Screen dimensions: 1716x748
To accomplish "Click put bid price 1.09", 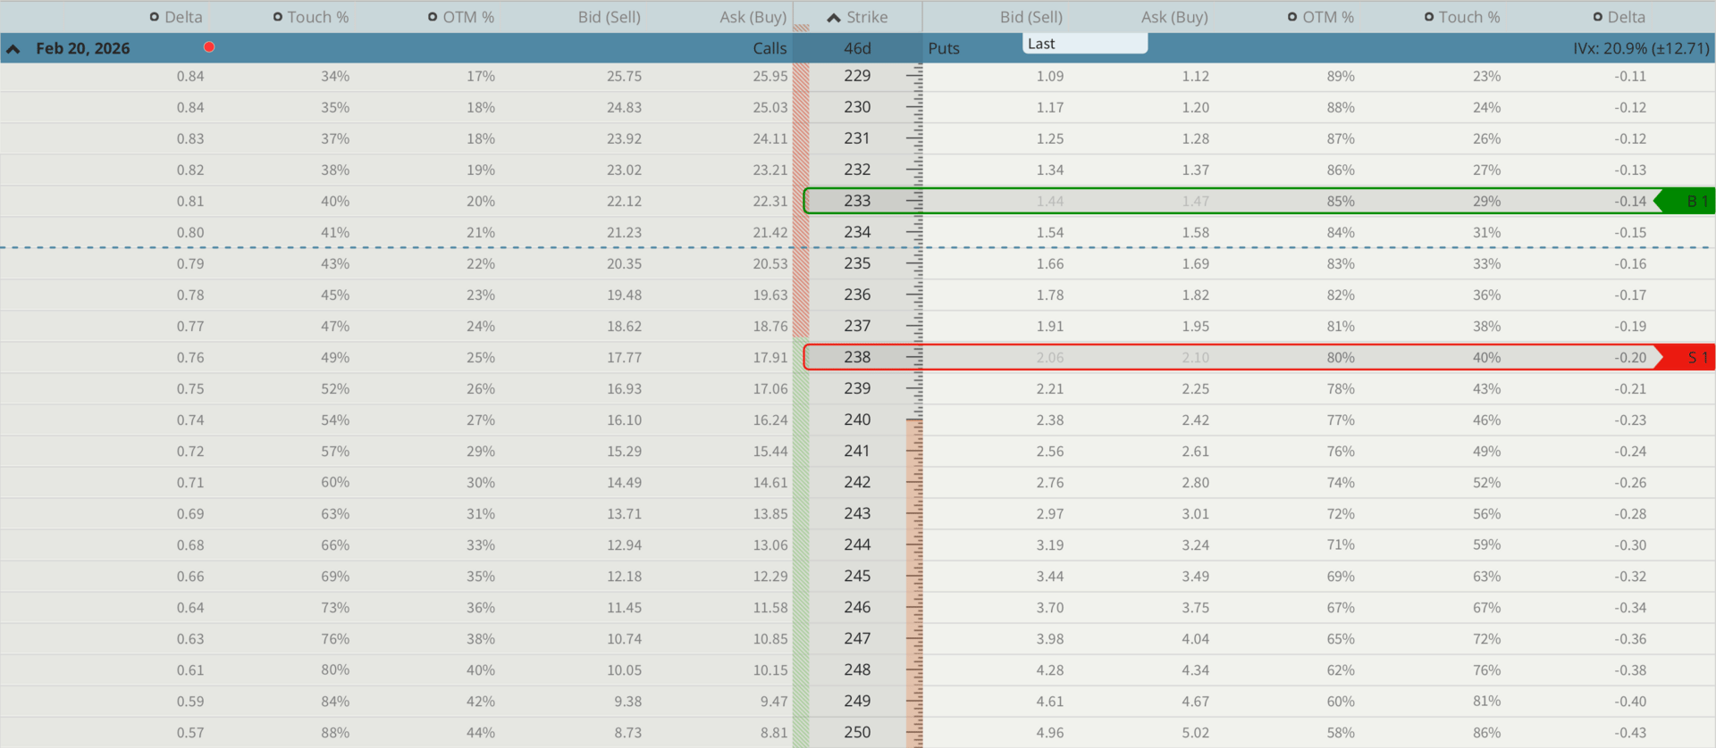I will pos(1050,77).
